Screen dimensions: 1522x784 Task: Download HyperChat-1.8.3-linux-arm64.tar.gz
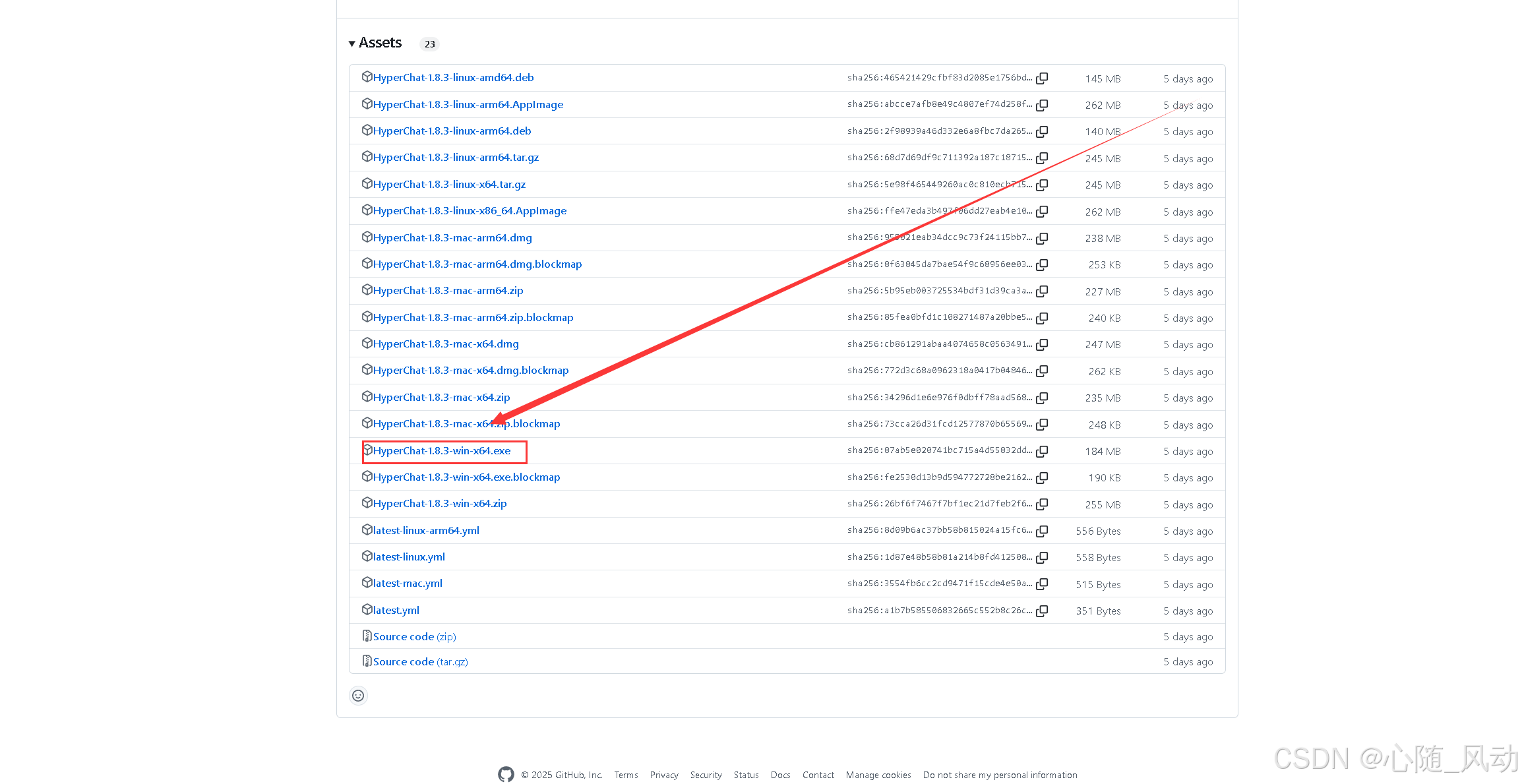tap(456, 158)
